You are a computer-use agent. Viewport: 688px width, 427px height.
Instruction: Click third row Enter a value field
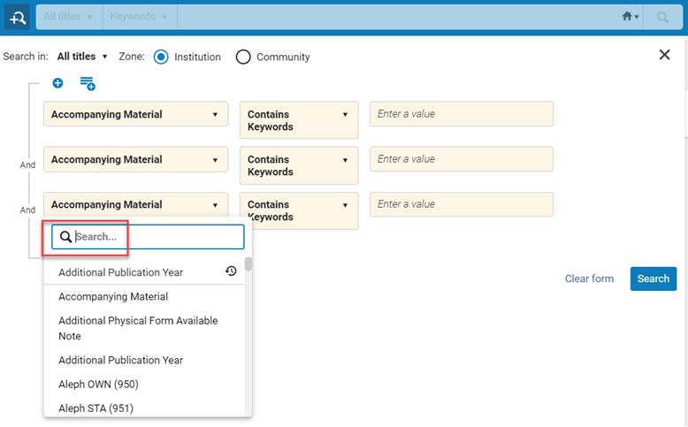tap(461, 204)
